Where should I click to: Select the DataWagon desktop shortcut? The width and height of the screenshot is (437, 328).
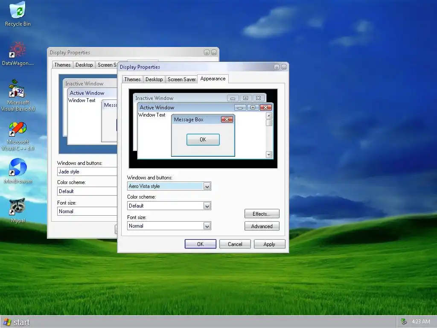[x=17, y=54]
